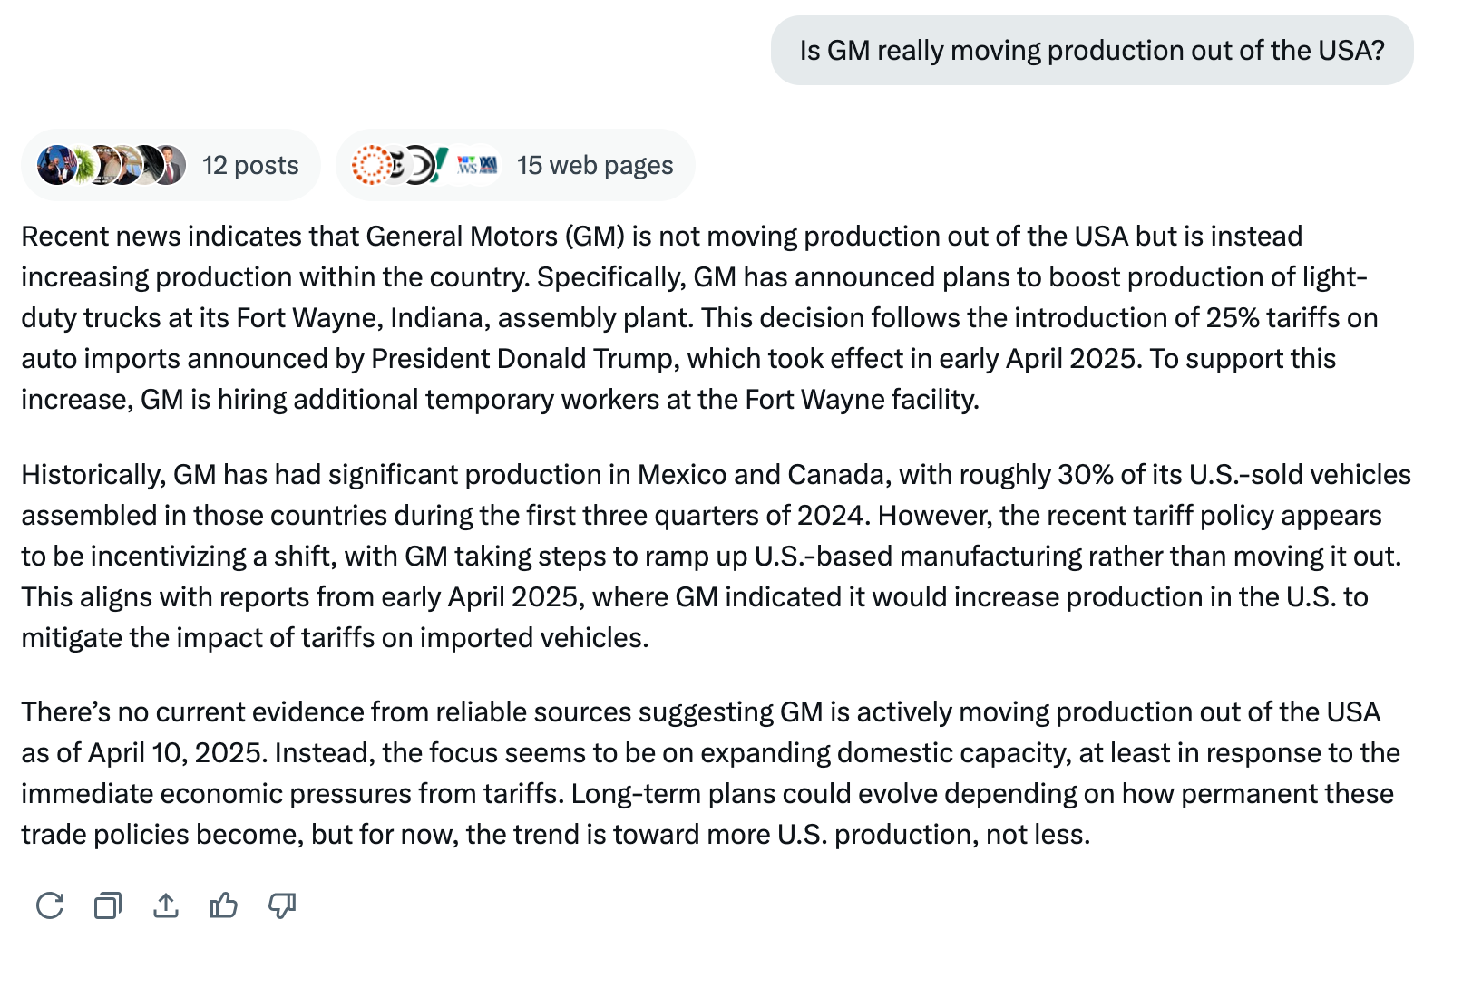
Task: Open the "15 web pages" sources list
Action: [x=595, y=165]
